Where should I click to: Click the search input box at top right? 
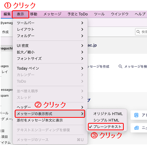(x=141, y=32)
